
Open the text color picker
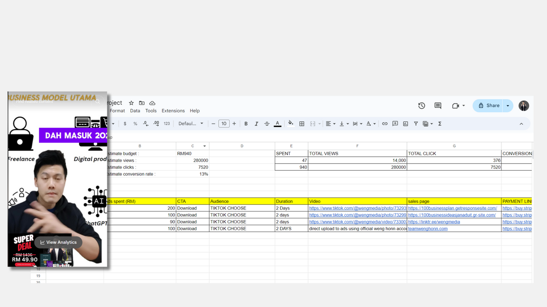[x=277, y=124]
